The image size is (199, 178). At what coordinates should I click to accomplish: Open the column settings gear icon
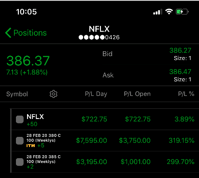tap(54, 94)
